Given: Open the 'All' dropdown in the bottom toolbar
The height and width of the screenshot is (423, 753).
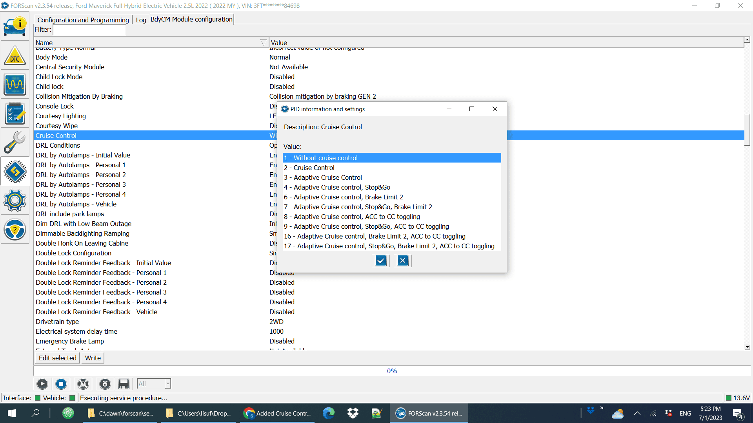Looking at the screenshot, I should 154,384.
